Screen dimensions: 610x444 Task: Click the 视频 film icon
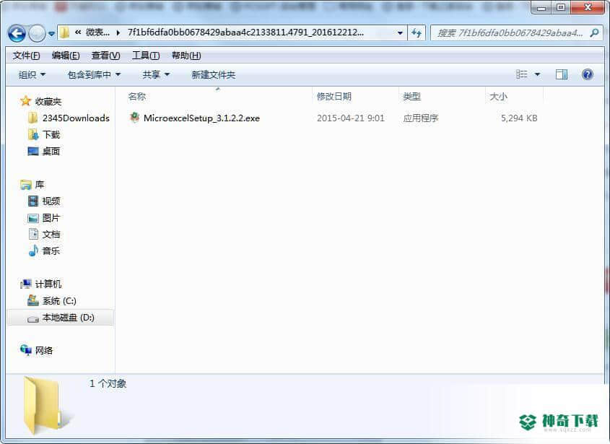pyautogui.click(x=33, y=201)
